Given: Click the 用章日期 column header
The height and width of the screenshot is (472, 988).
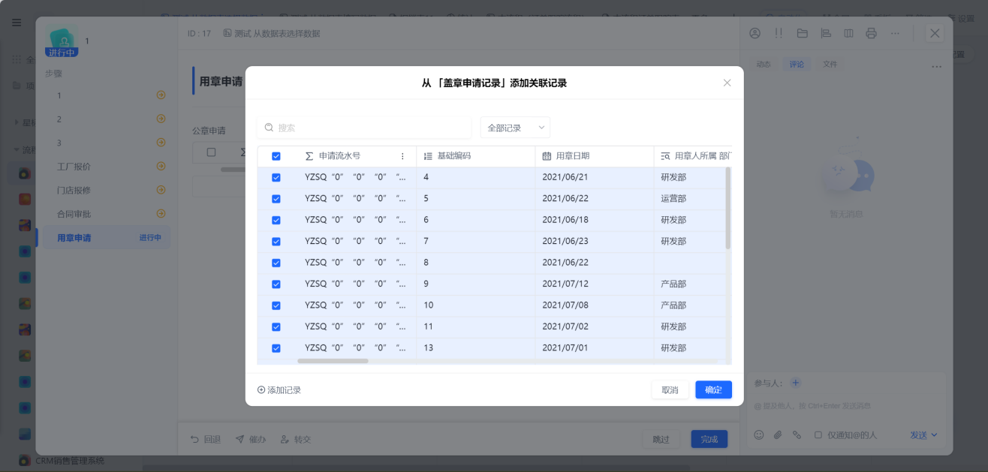Looking at the screenshot, I should coord(594,156).
